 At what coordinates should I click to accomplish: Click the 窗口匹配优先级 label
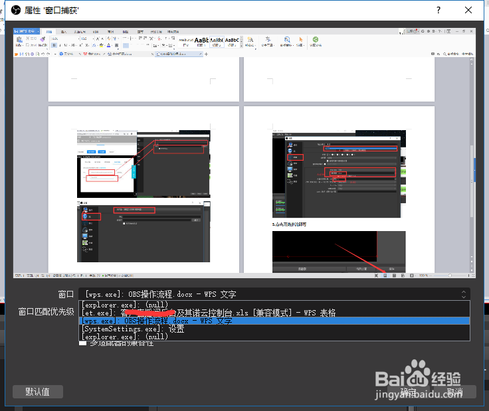click(x=46, y=311)
